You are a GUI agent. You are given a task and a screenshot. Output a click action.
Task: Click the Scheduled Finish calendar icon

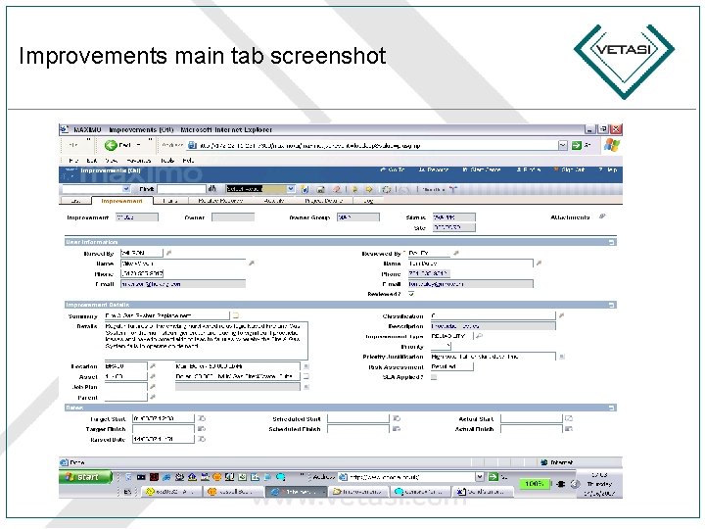pos(397,429)
